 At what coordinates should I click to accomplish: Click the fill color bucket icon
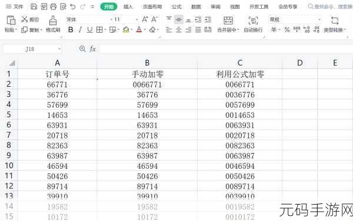(126, 30)
